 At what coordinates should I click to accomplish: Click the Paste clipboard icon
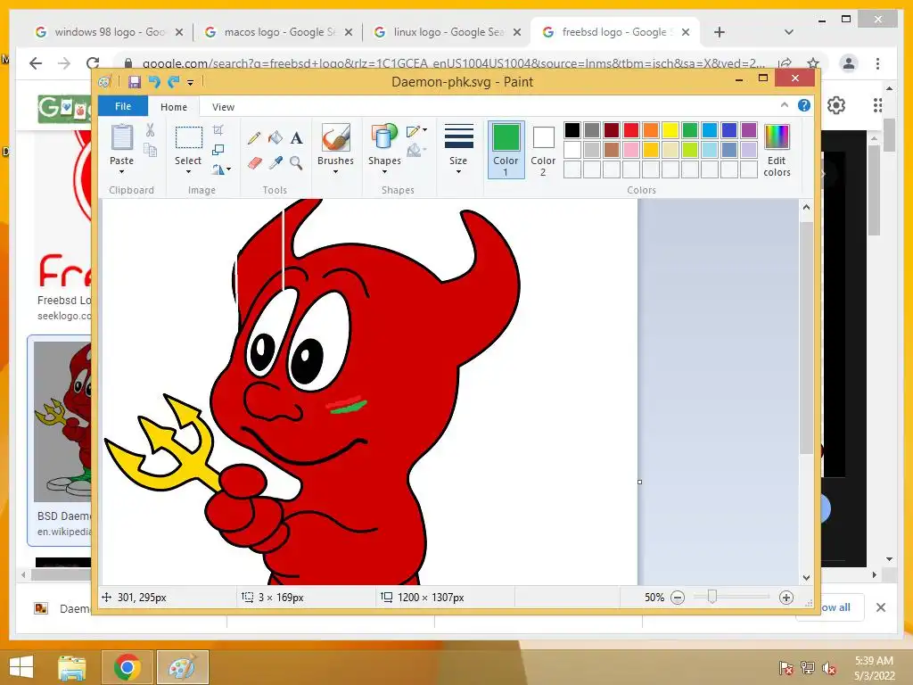[122, 137]
